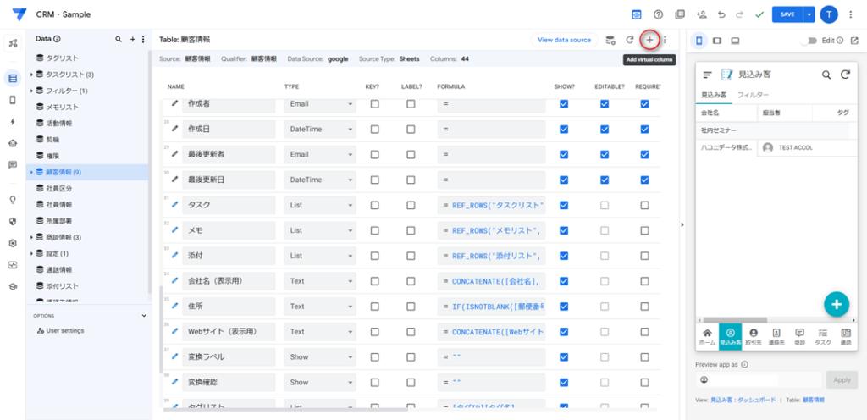Image resolution: width=867 pixels, height=420 pixels.
Task: Click sync refresh icon in app preview
Action: 845,75
